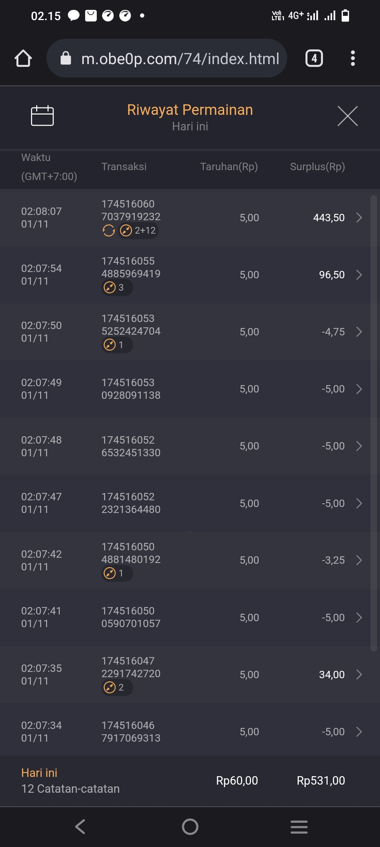The width and height of the screenshot is (380, 847).
Task: Tap the badge on the 02:07:35 record
Action: click(117, 687)
